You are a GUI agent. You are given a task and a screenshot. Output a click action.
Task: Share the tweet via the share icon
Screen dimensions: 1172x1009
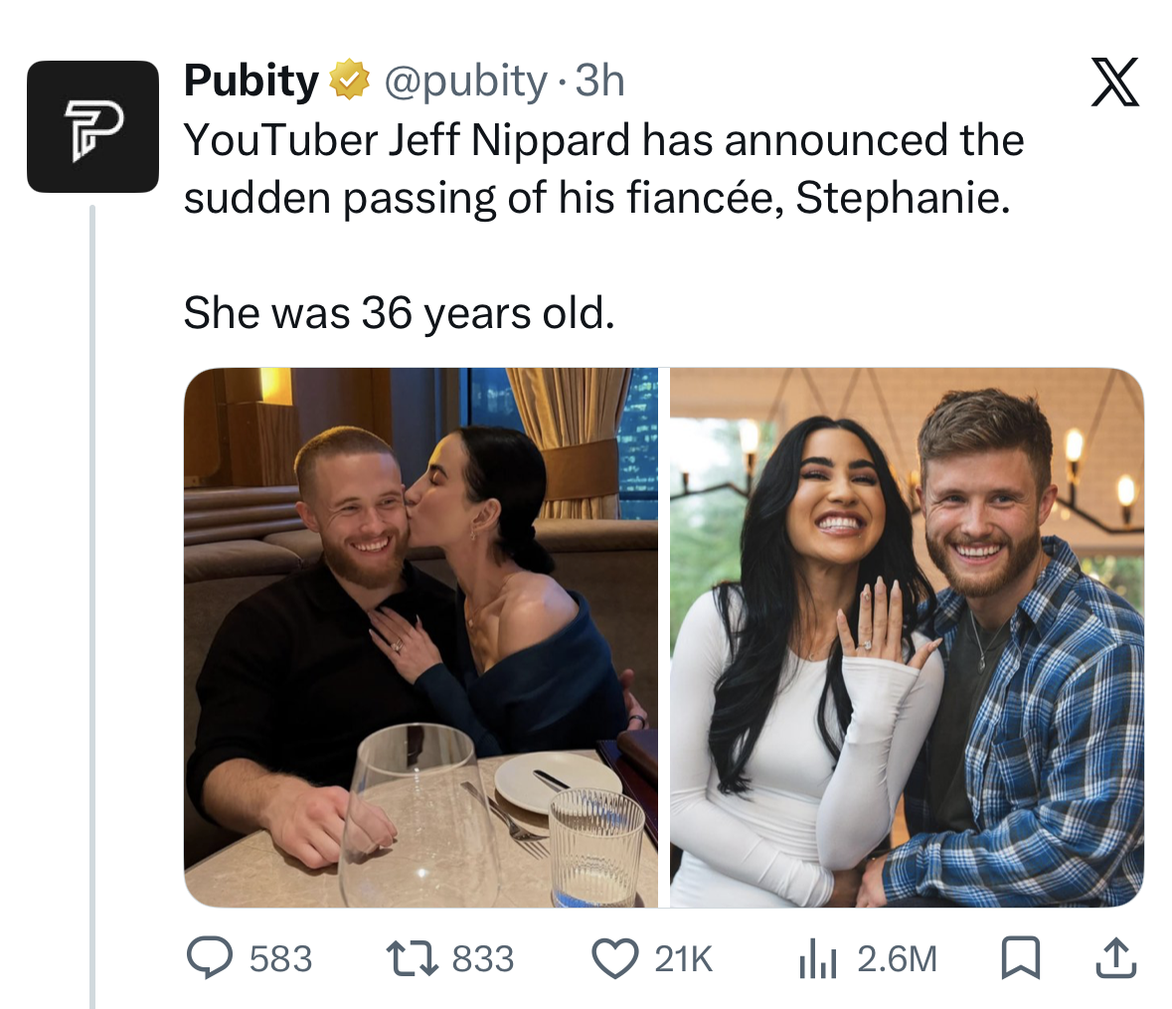(x=1115, y=956)
